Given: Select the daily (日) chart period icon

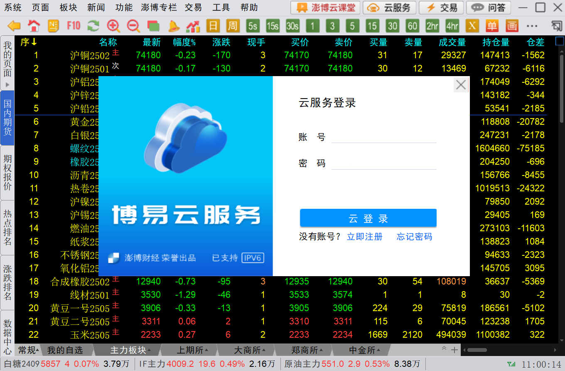Looking at the screenshot, I should click(x=213, y=26).
